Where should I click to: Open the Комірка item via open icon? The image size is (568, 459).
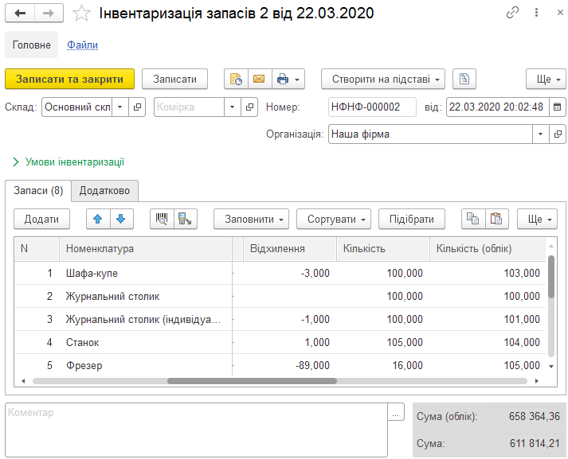coord(249,107)
